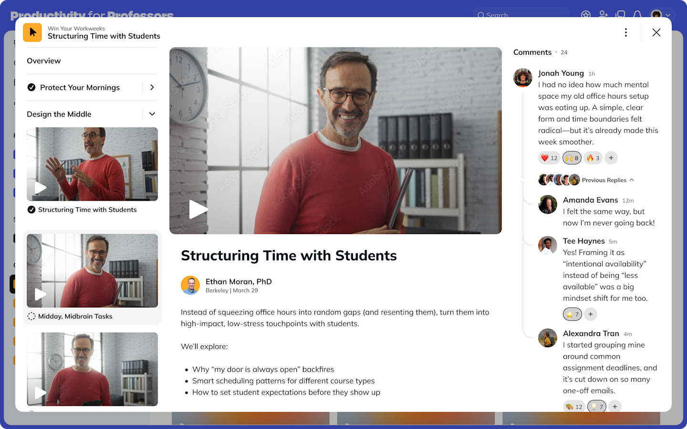The width and height of the screenshot is (687, 429).
Task: Click the search magnifier in the search bar
Action: 481,15
